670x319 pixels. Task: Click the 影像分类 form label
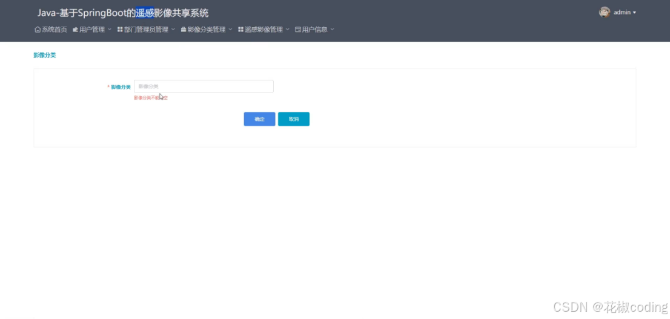(121, 87)
